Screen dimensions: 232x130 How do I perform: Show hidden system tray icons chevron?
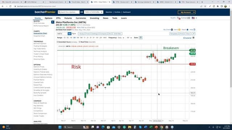click(210, 127)
